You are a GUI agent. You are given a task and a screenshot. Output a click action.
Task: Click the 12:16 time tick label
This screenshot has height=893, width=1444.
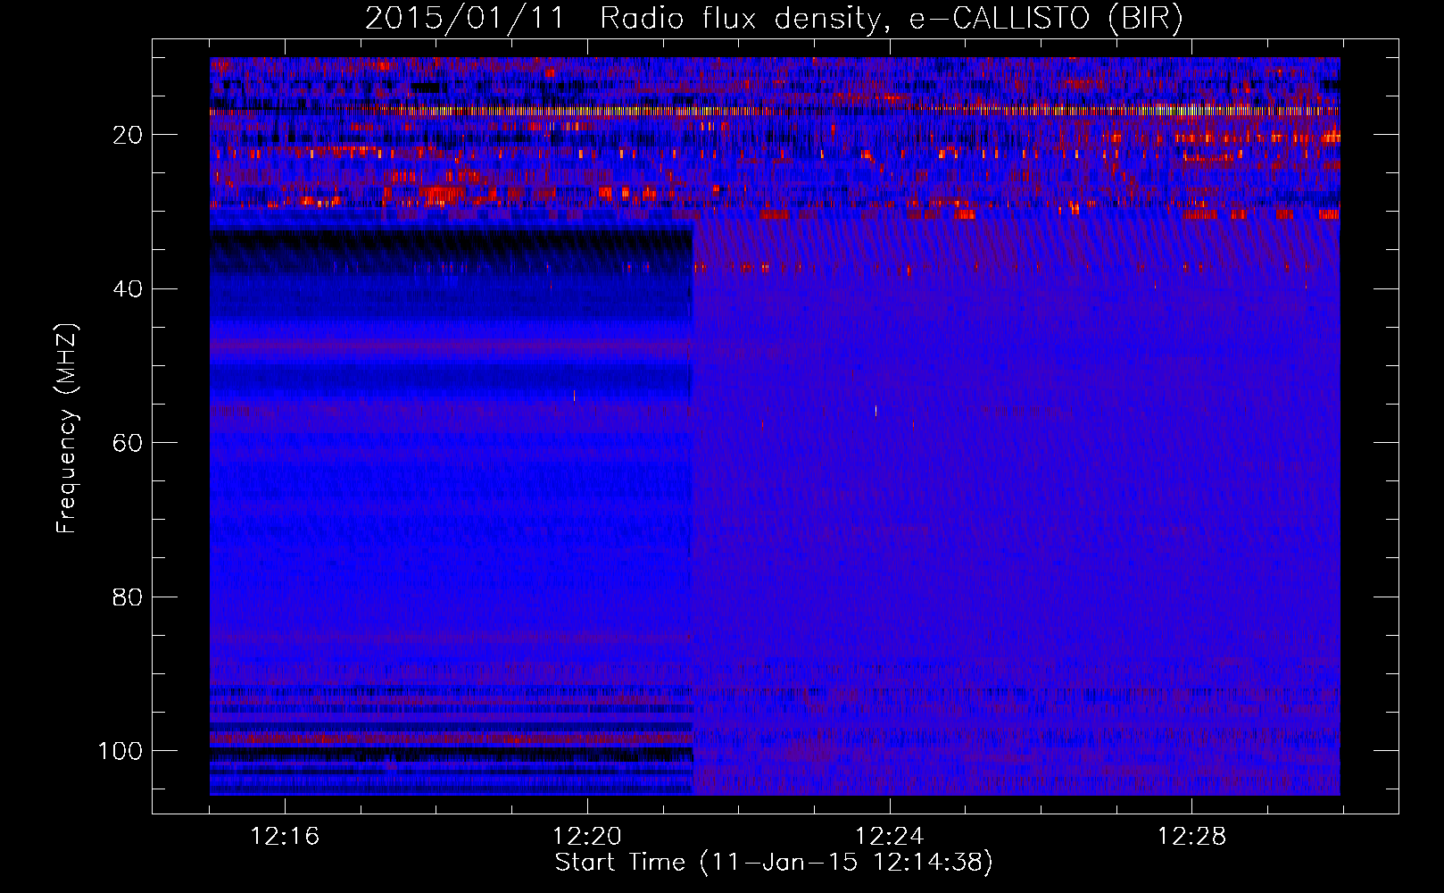[x=285, y=837]
